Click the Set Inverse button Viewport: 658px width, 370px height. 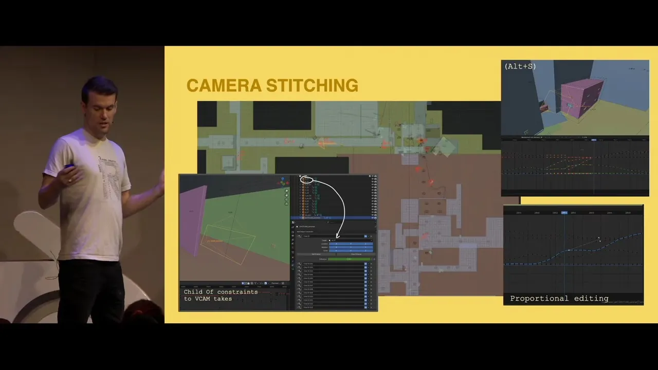316,254
